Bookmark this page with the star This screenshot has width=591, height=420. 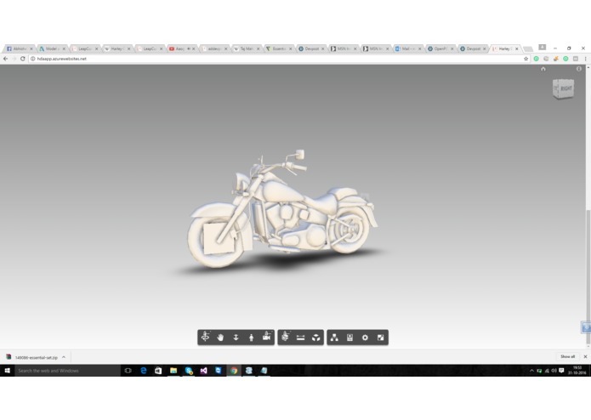click(526, 59)
